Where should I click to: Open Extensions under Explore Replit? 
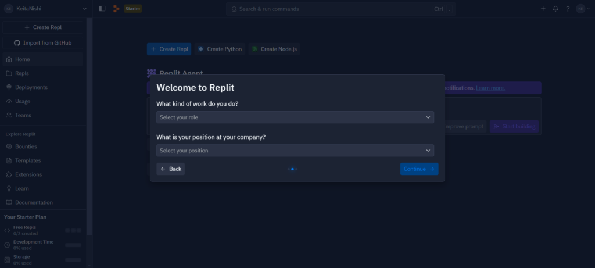pos(42,174)
